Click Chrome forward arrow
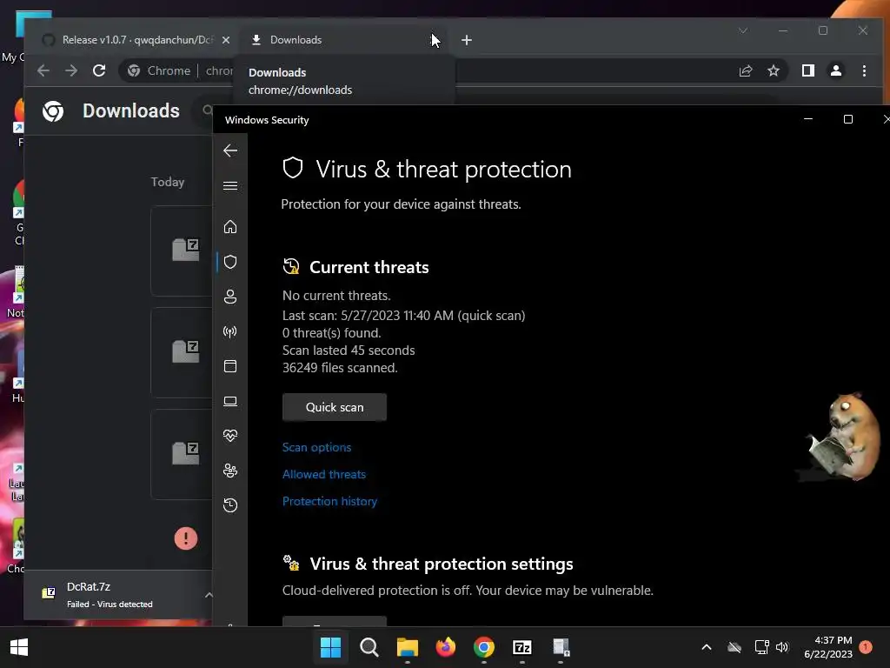Viewport: 890px width, 668px height. click(71, 70)
